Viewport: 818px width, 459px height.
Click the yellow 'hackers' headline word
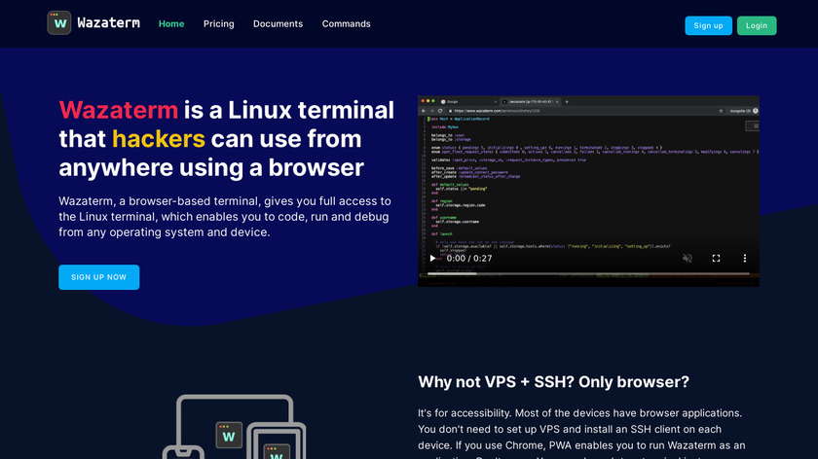click(159, 139)
